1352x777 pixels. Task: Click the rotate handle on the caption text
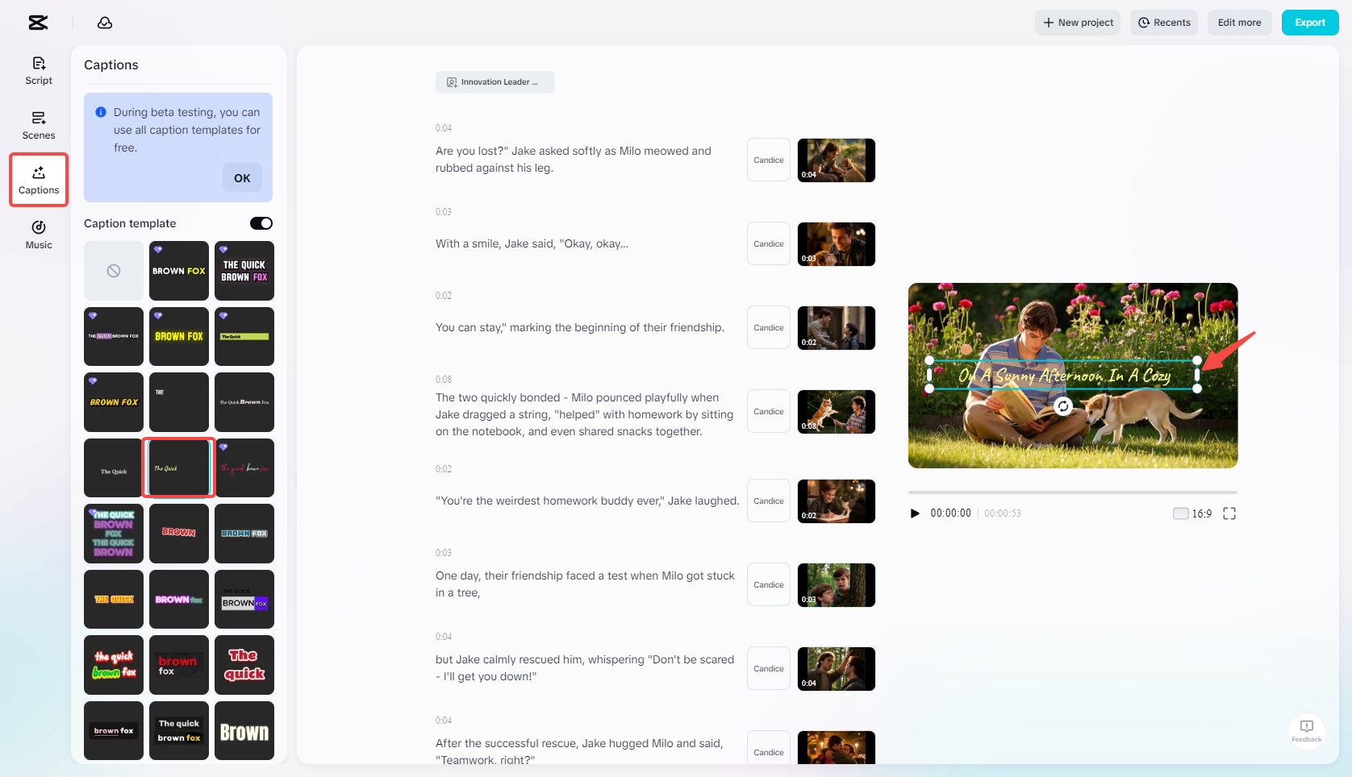pyautogui.click(x=1062, y=407)
